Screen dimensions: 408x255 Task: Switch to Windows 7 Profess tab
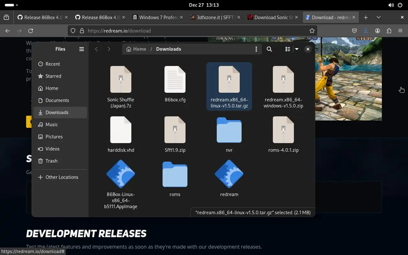(x=158, y=18)
